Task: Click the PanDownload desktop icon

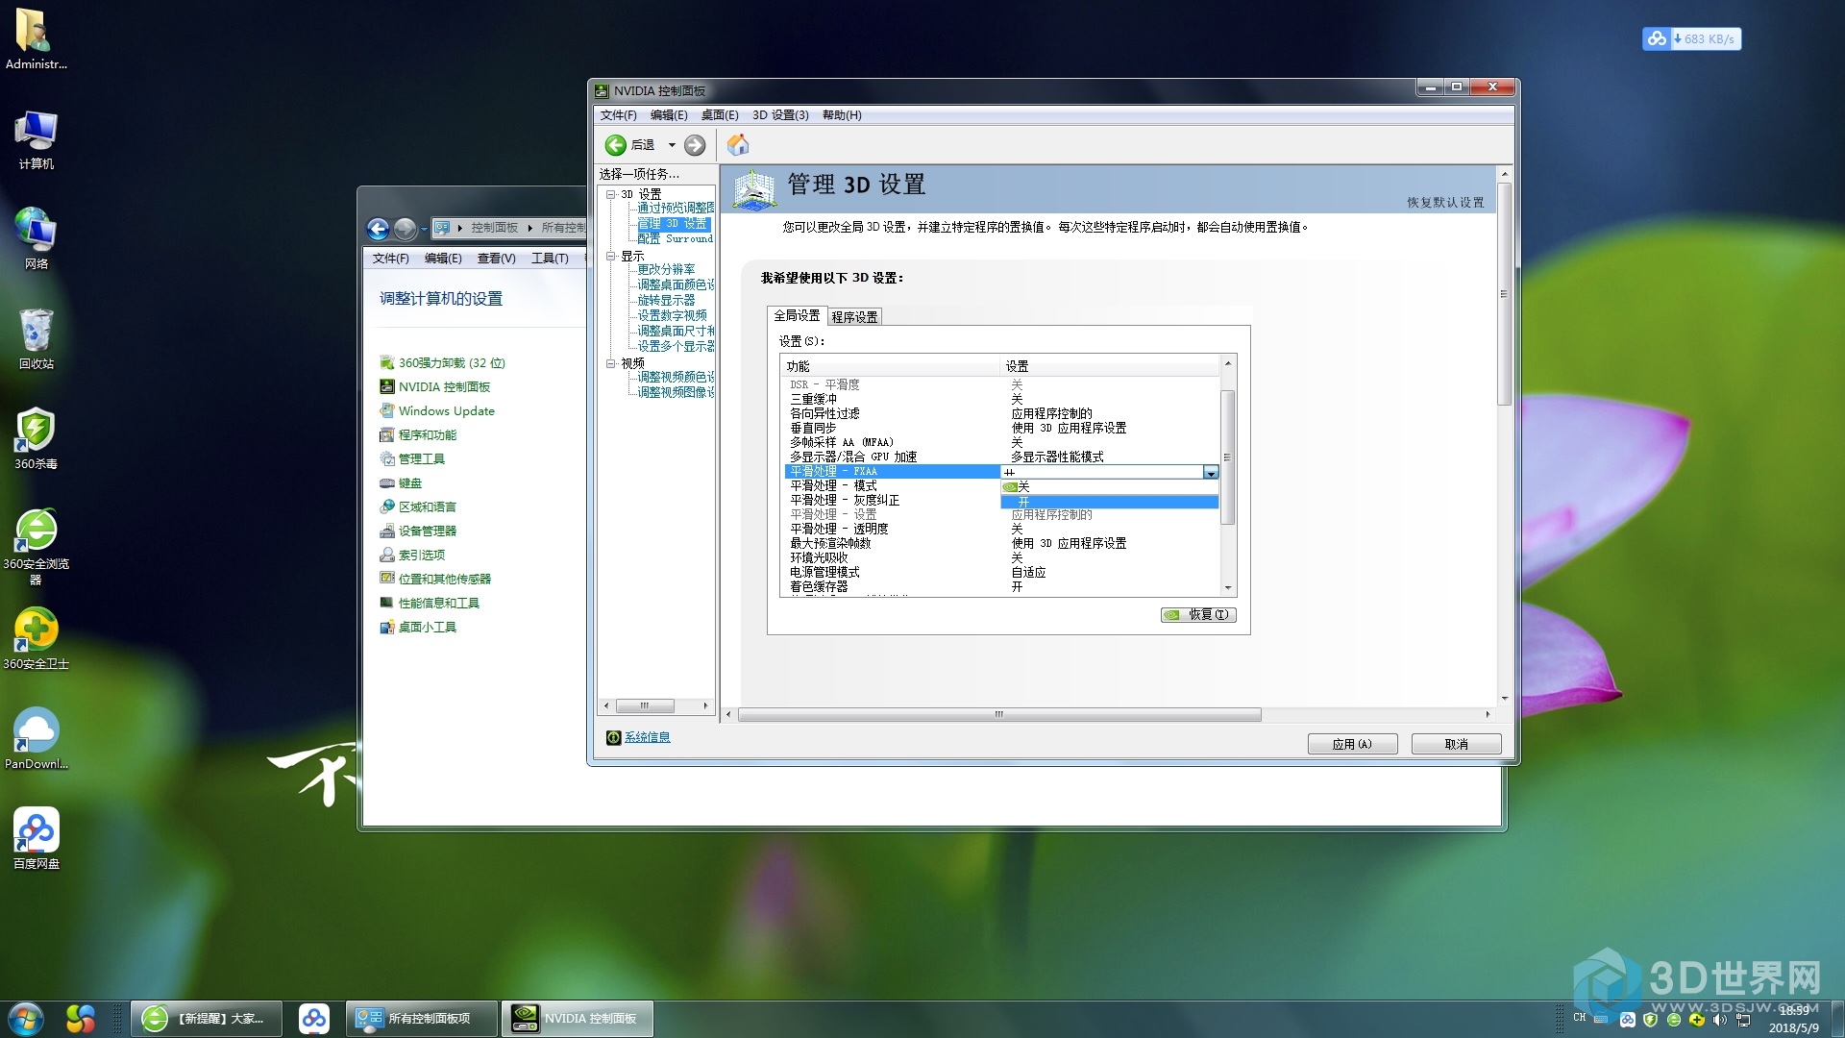Action: tap(36, 739)
